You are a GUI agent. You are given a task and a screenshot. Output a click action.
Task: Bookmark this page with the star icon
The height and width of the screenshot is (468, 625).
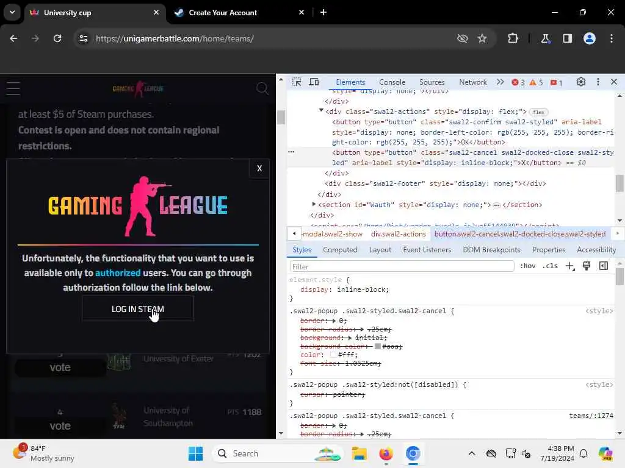click(482, 38)
